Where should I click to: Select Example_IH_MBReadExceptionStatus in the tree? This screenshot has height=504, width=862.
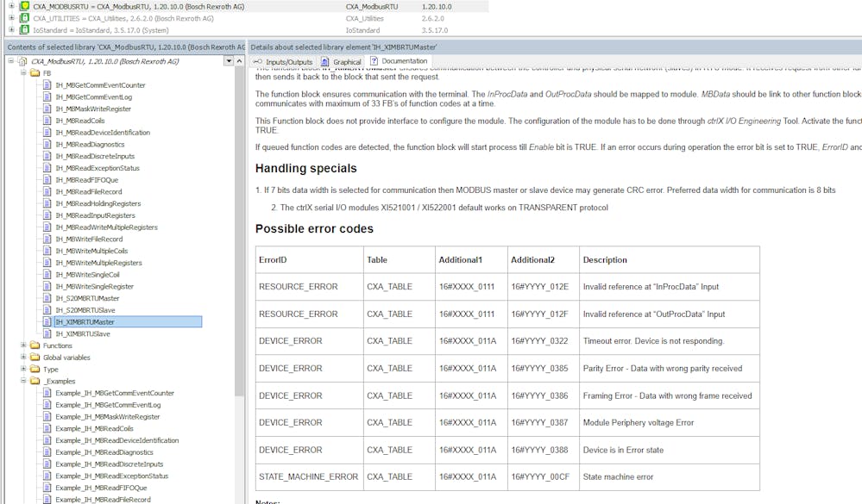click(111, 476)
